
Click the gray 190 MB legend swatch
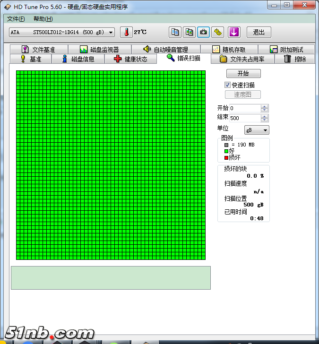tap(226, 145)
